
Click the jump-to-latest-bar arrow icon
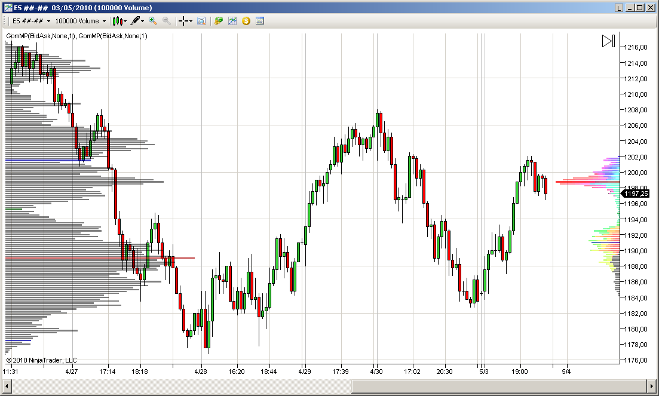pos(608,41)
